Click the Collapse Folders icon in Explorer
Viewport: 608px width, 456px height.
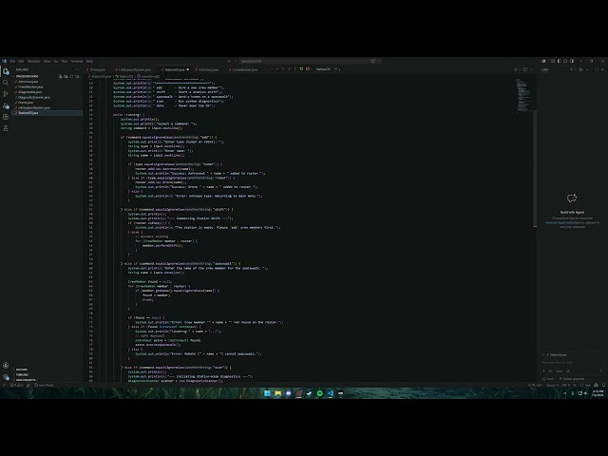[77, 76]
